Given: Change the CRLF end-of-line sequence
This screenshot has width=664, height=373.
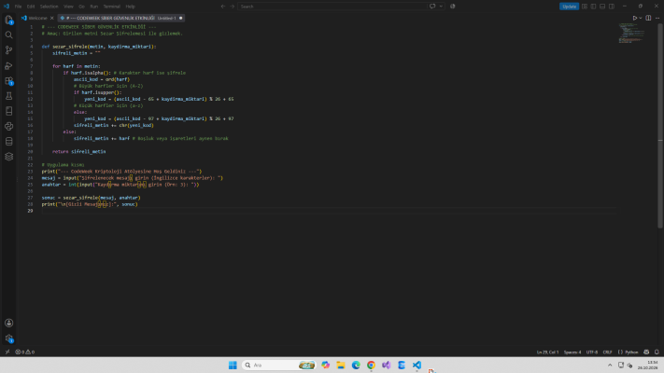Looking at the screenshot, I should pyautogui.click(x=607, y=352).
